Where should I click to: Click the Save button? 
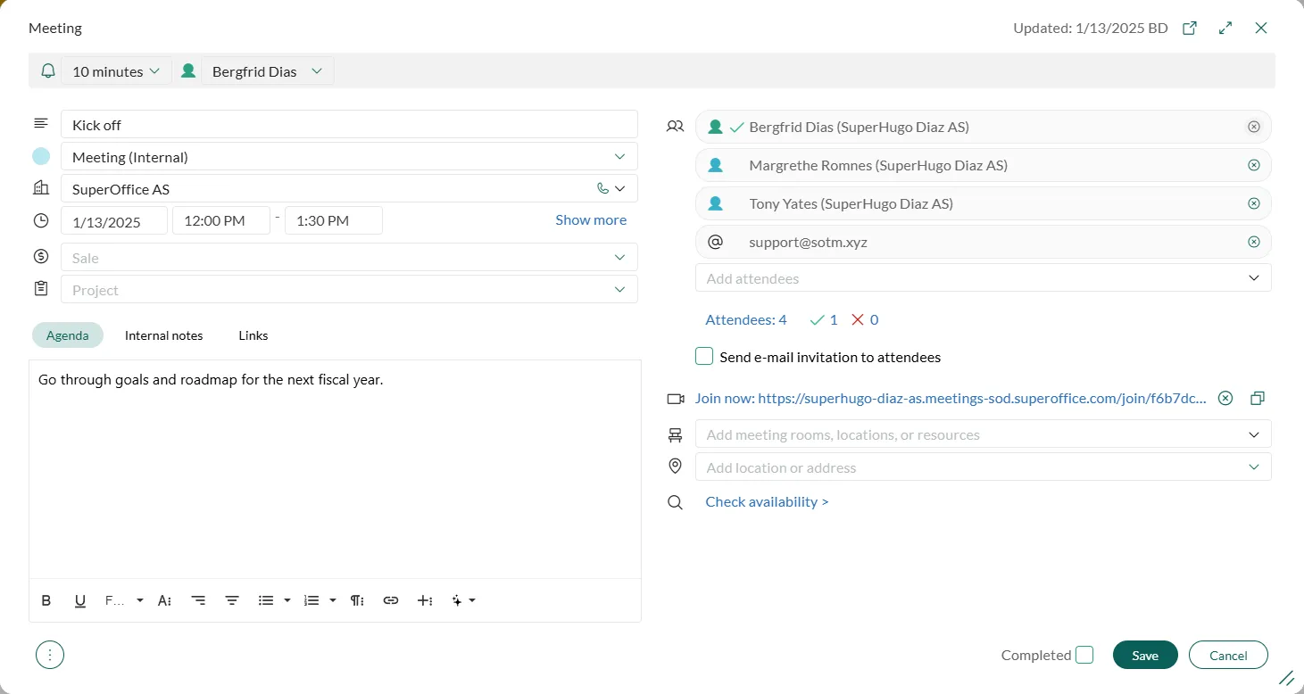[x=1144, y=655]
